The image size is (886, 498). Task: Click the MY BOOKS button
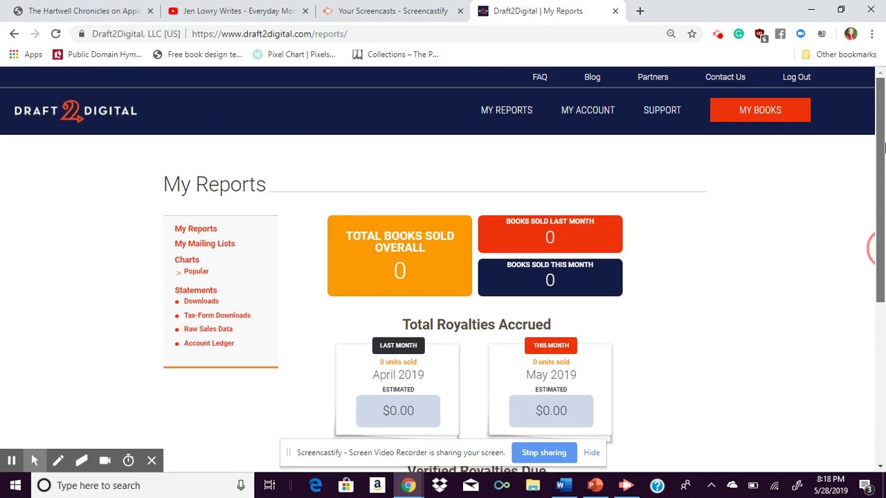coord(760,110)
